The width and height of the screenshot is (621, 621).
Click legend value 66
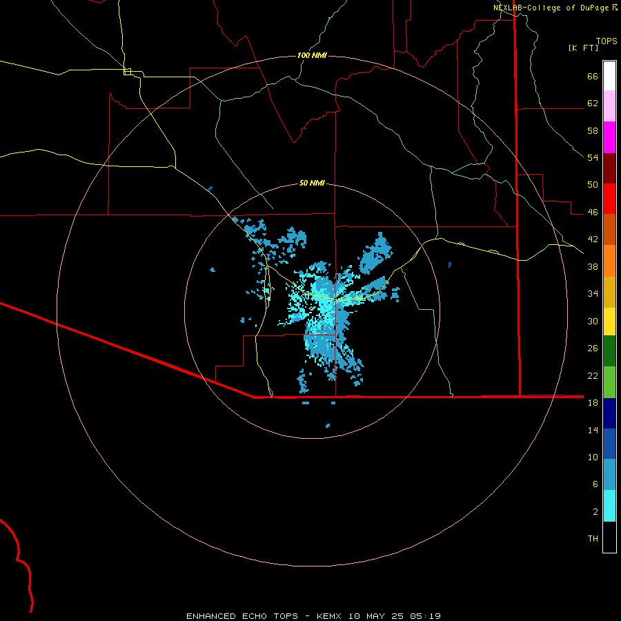tap(593, 76)
